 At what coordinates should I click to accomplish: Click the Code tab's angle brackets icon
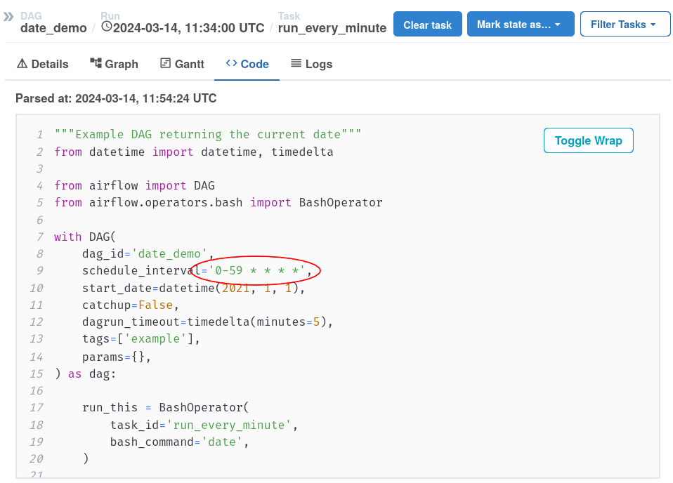click(x=231, y=63)
